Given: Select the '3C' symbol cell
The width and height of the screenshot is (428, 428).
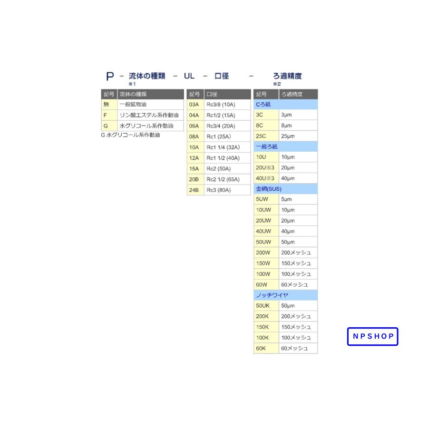Looking at the screenshot, I should pyautogui.click(x=266, y=115).
